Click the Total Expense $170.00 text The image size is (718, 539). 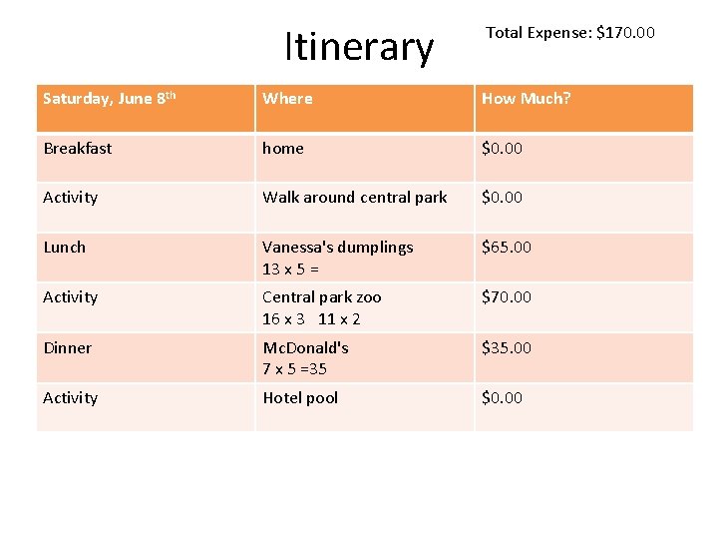pos(569,33)
